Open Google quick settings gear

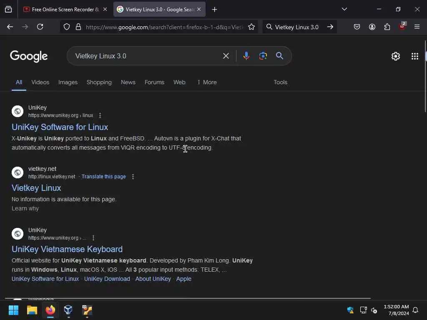coord(395,56)
